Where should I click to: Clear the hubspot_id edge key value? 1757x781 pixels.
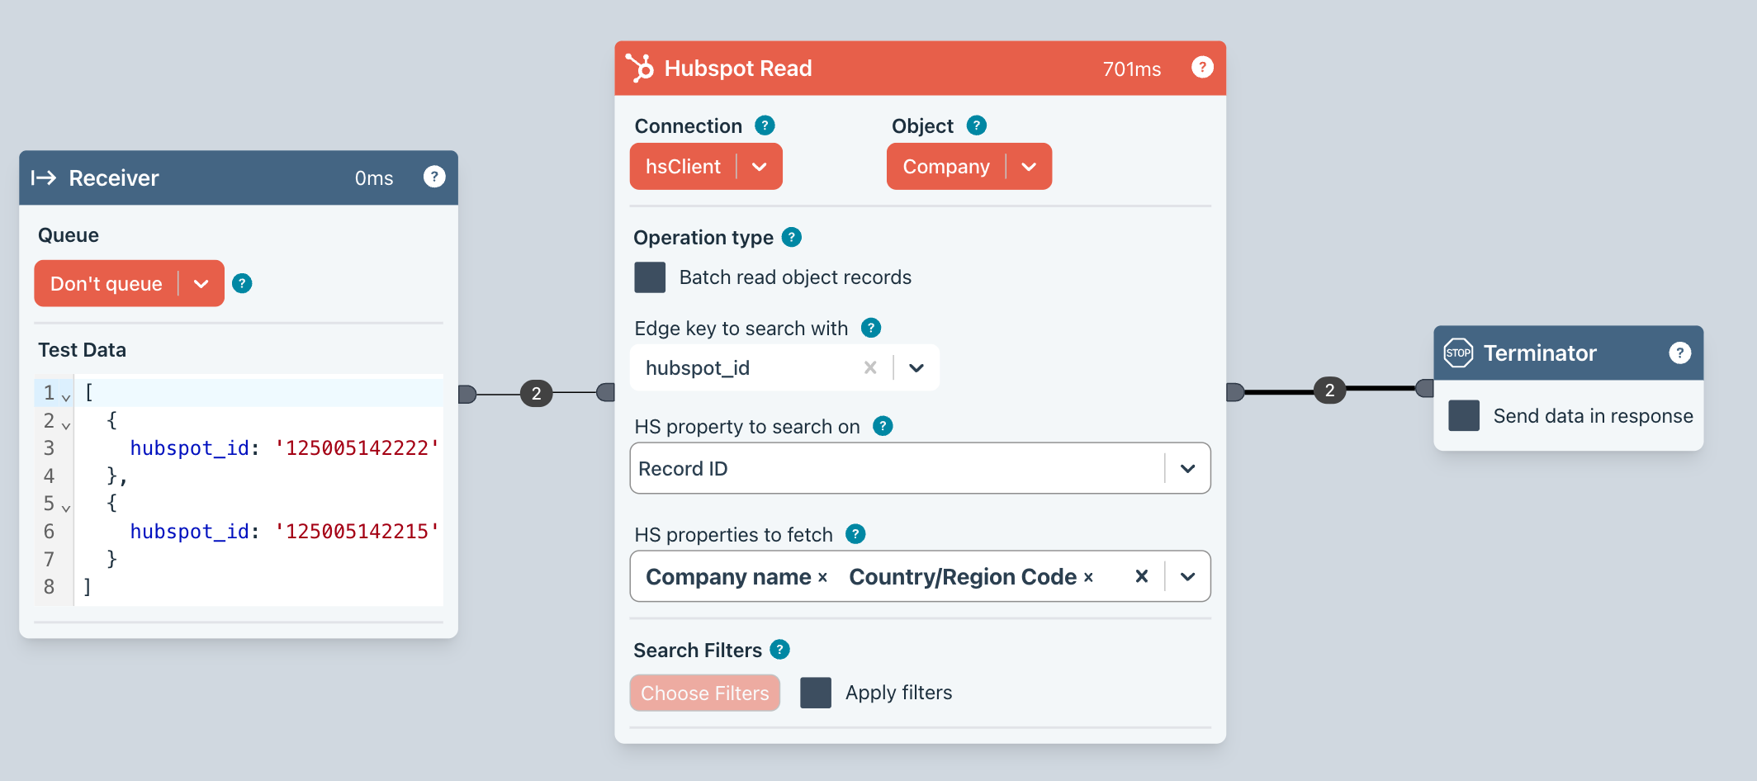[x=870, y=368]
